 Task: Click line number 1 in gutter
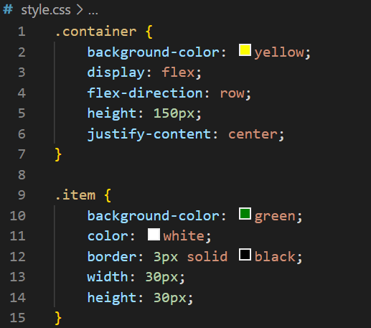pyautogui.click(x=22, y=32)
